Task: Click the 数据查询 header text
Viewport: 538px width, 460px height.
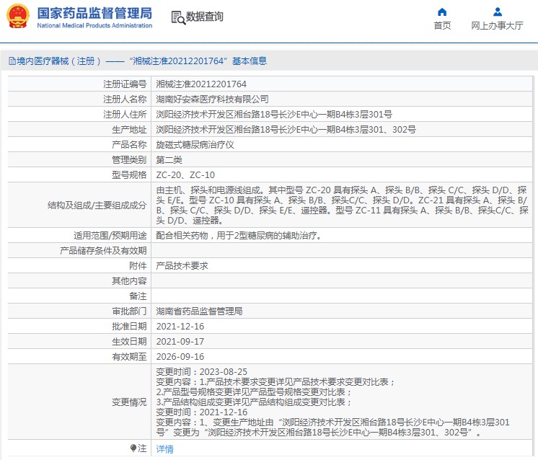Action: tap(205, 17)
